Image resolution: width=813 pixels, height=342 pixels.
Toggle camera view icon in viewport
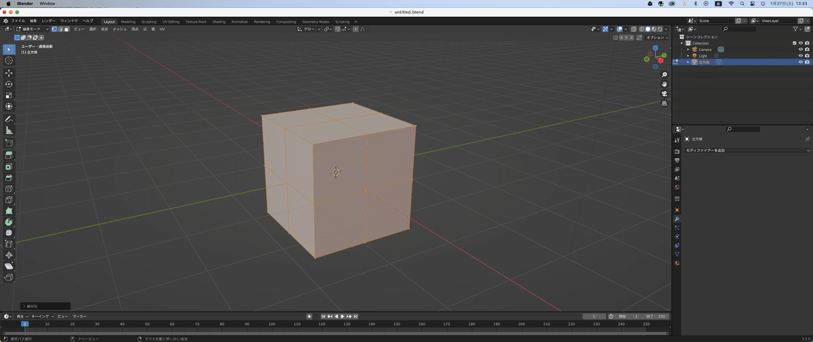665,93
